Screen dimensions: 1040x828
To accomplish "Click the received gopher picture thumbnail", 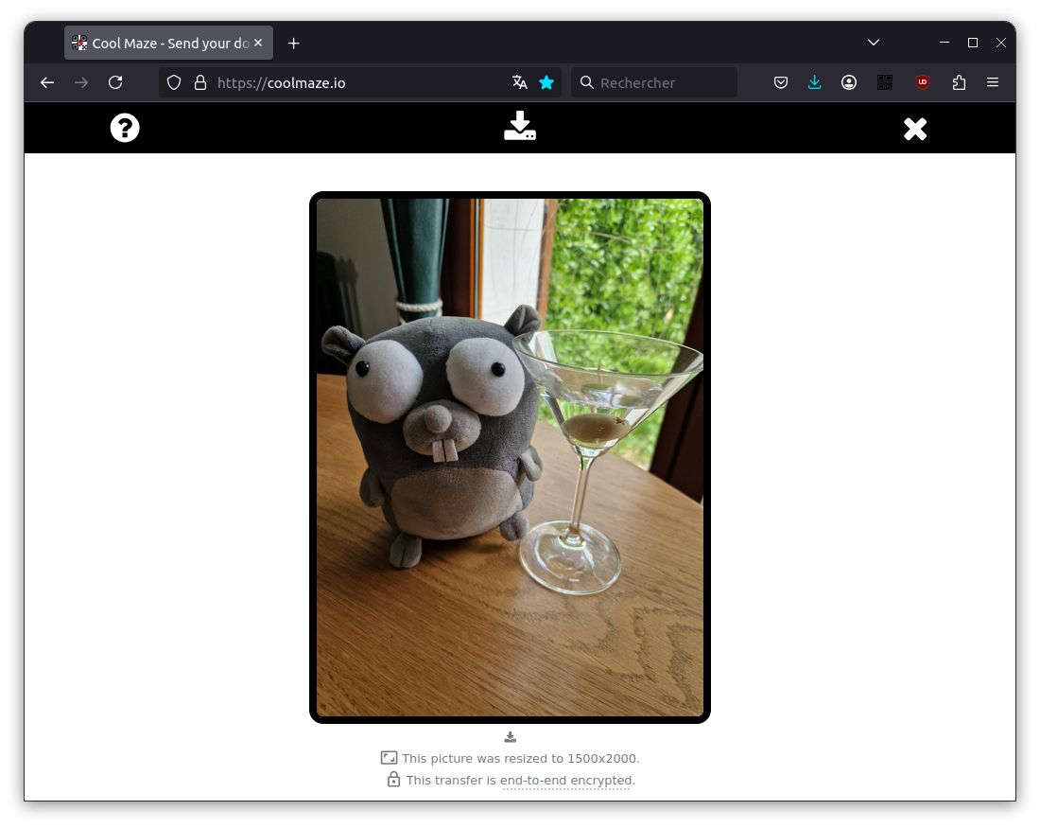I will [x=510, y=457].
